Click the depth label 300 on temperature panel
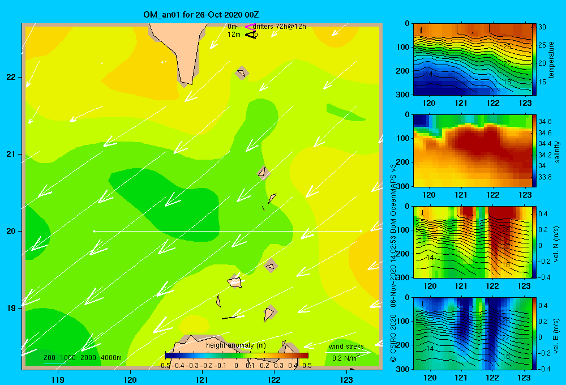 [x=404, y=95]
